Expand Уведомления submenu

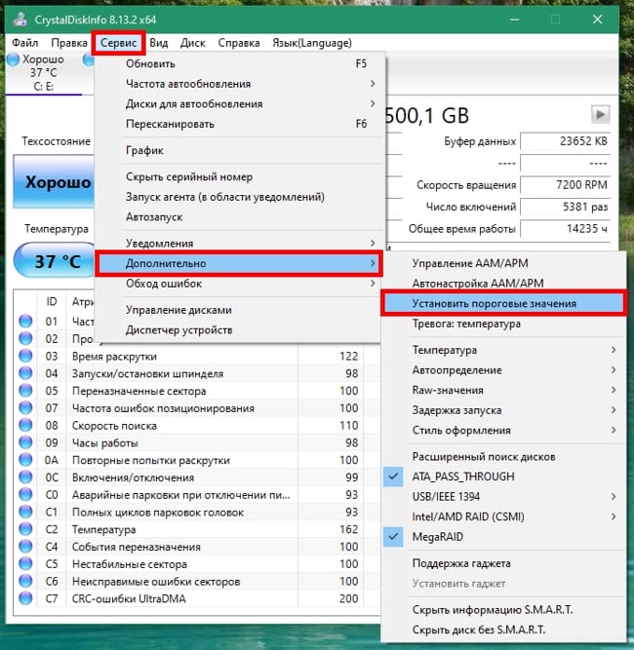(x=238, y=243)
